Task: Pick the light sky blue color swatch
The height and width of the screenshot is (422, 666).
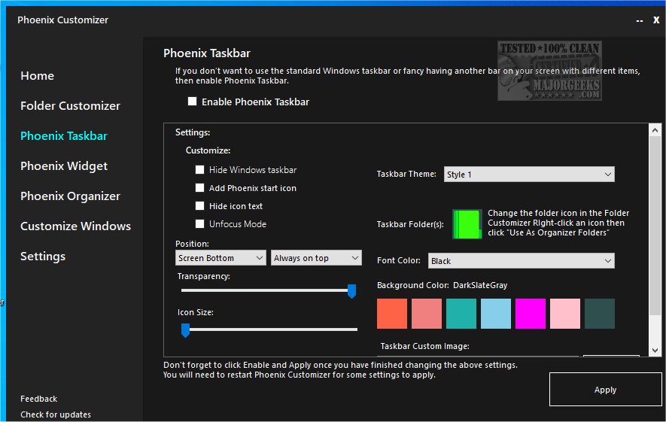Action: 496,314
